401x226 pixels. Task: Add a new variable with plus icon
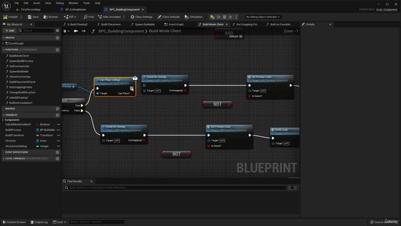click(x=58, y=115)
